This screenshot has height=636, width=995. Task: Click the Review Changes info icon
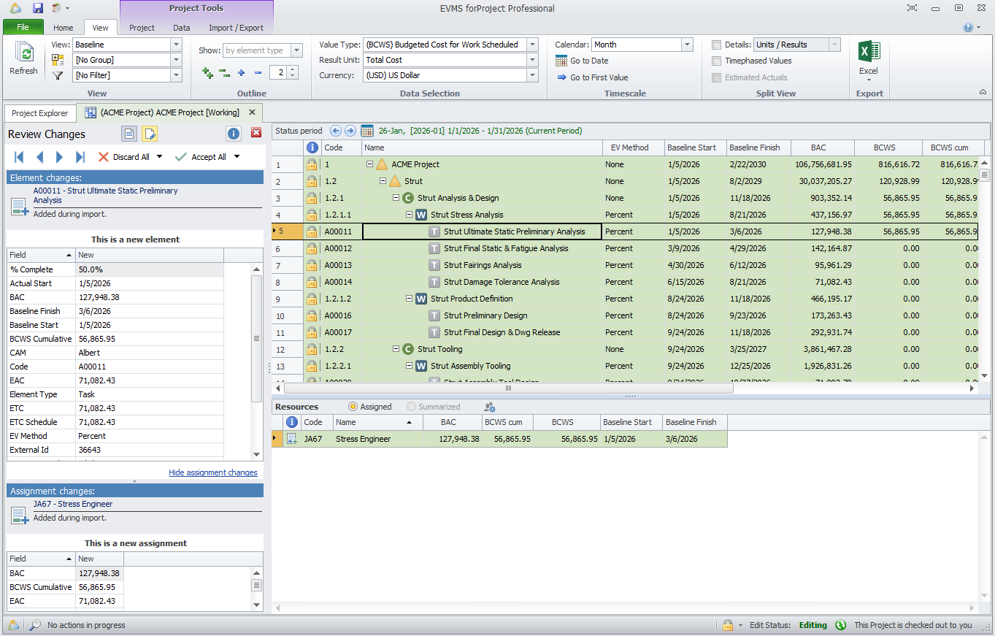pos(234,133)
